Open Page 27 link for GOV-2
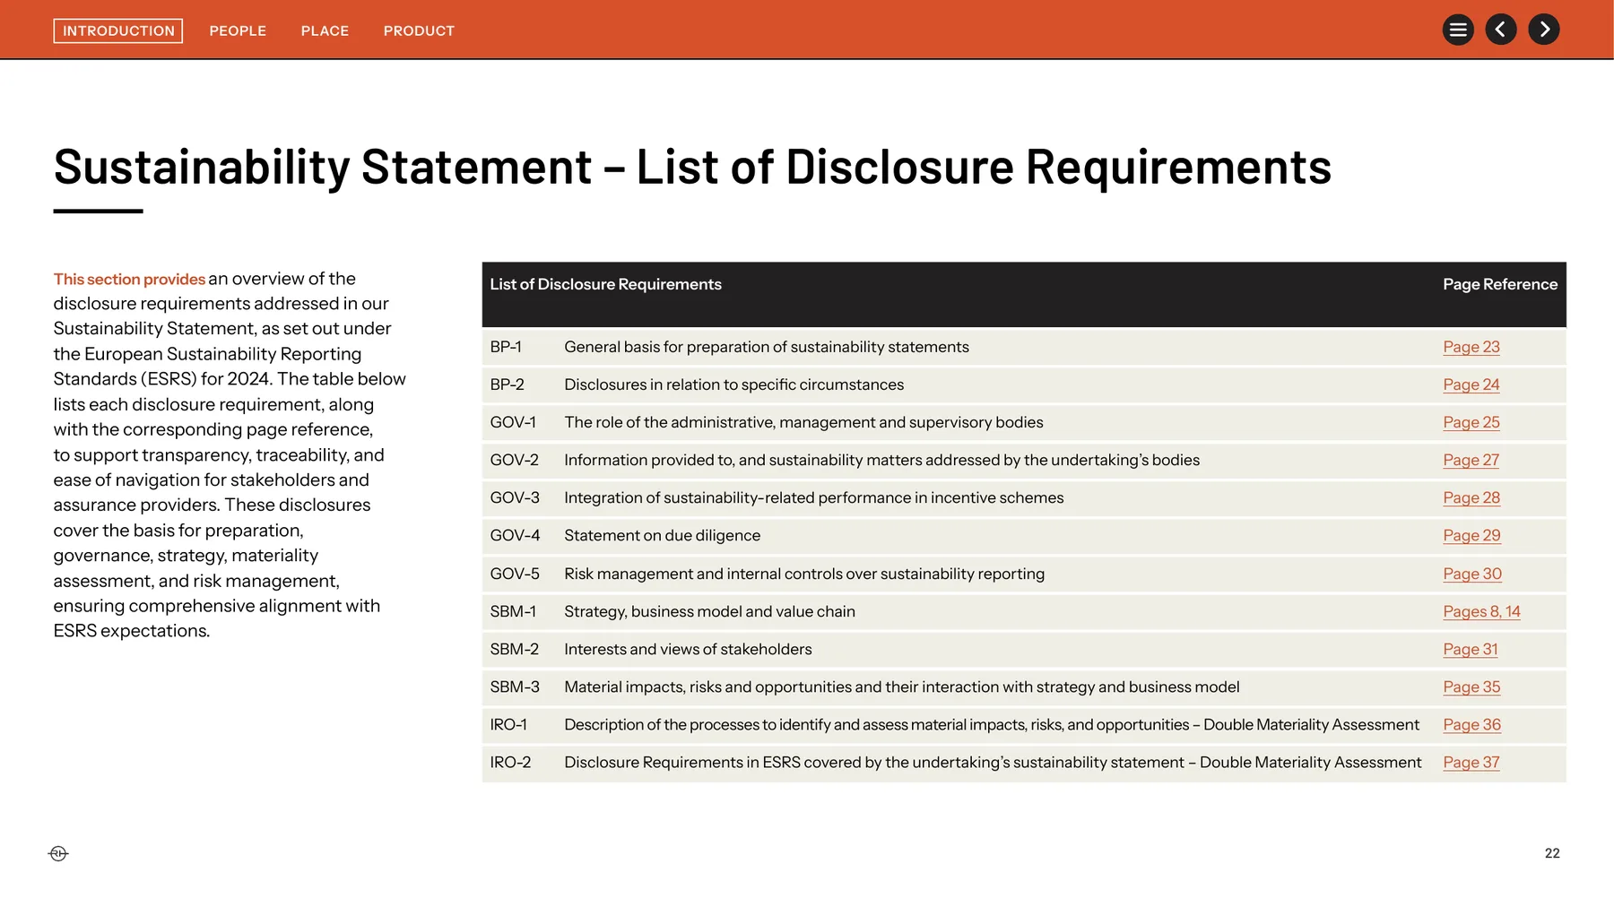The height and width of the screenshot is (907, 1614). point(1471,460)
